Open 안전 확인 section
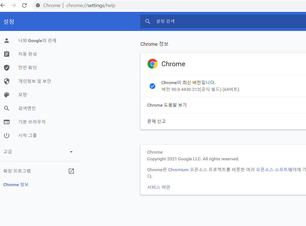Image resolution: width=306 pixels, height=226 pixels. (27, 68)
